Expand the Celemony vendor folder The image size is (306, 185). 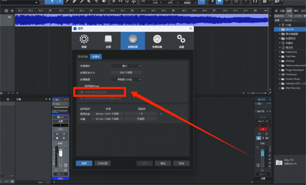click(280, 52)
